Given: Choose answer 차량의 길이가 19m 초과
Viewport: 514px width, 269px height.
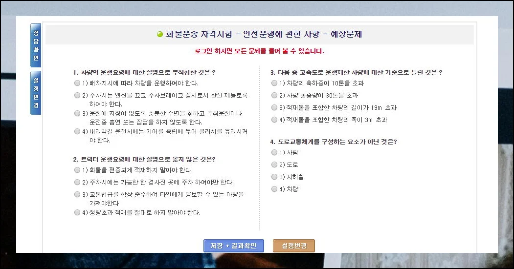Looking at the screenshot, I should point(274,107).
